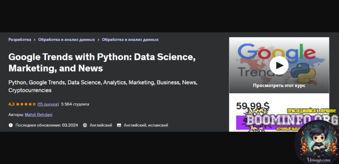
Task: Click the rating stars next to 4,3
Action: click(x=26, y=104)
